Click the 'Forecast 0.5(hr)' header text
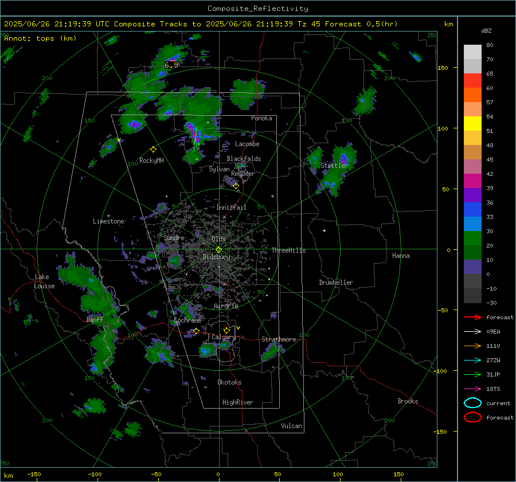The image size is (516, 482). [361, 24]
